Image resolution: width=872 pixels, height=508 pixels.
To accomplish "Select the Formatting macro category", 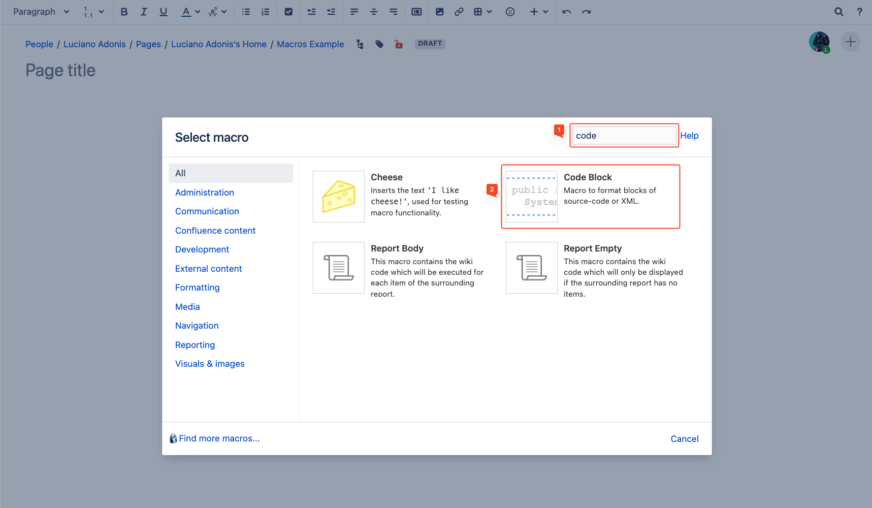I will [197, 288].
